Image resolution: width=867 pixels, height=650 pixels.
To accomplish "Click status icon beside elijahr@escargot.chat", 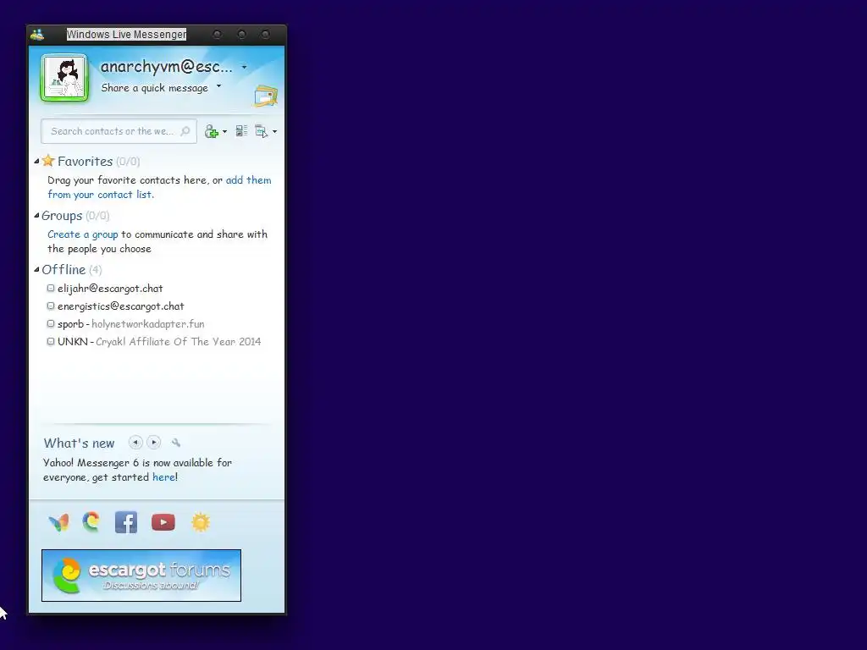I will [x=51, y=288].
